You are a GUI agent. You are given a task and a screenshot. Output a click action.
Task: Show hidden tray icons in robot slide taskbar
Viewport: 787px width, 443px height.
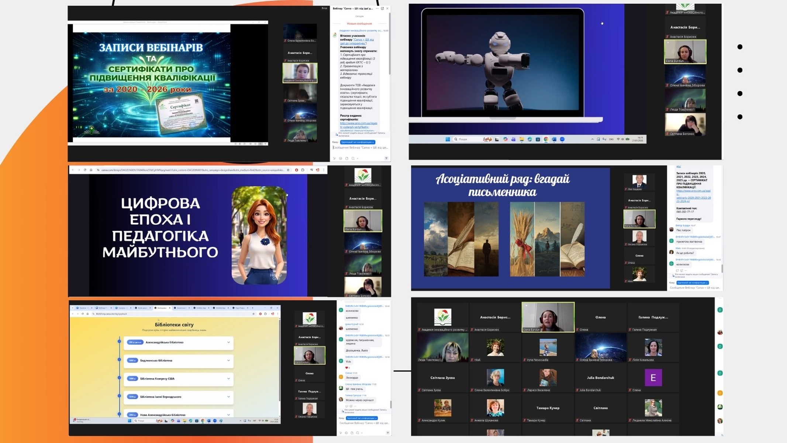593,139
